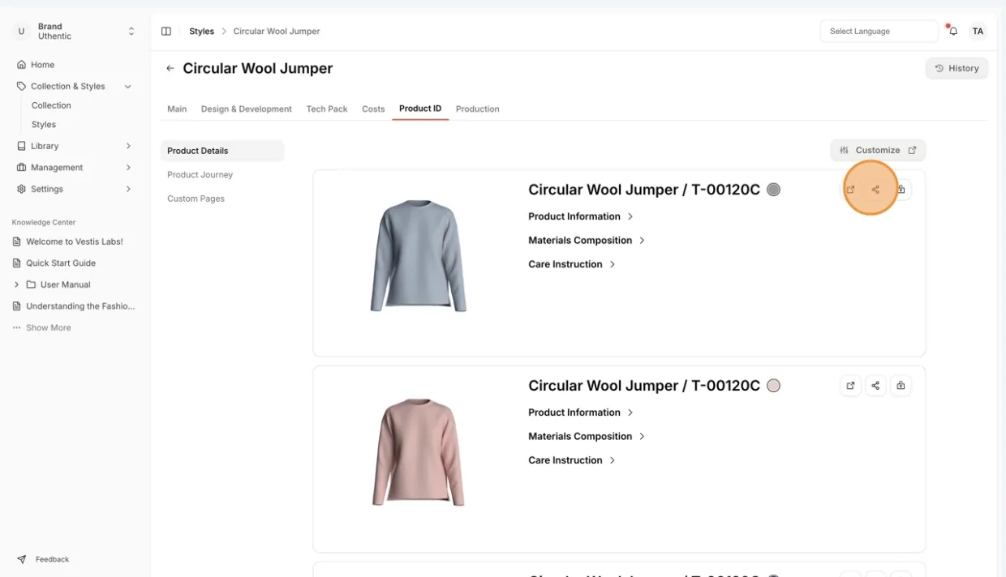Click the Customize button
The image size is (1006, 577).
tap(878, 150)
